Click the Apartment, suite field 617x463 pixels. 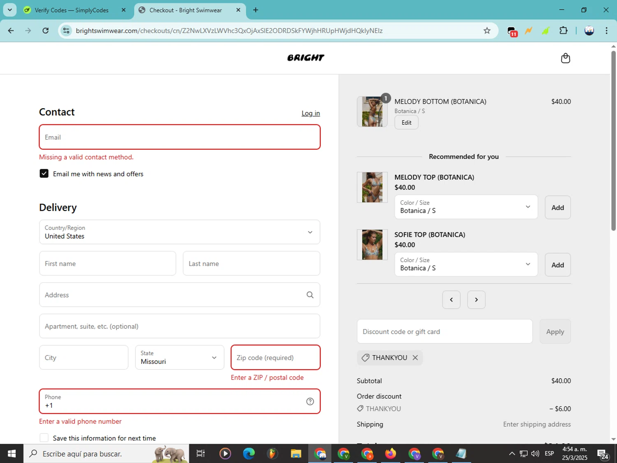180,326
